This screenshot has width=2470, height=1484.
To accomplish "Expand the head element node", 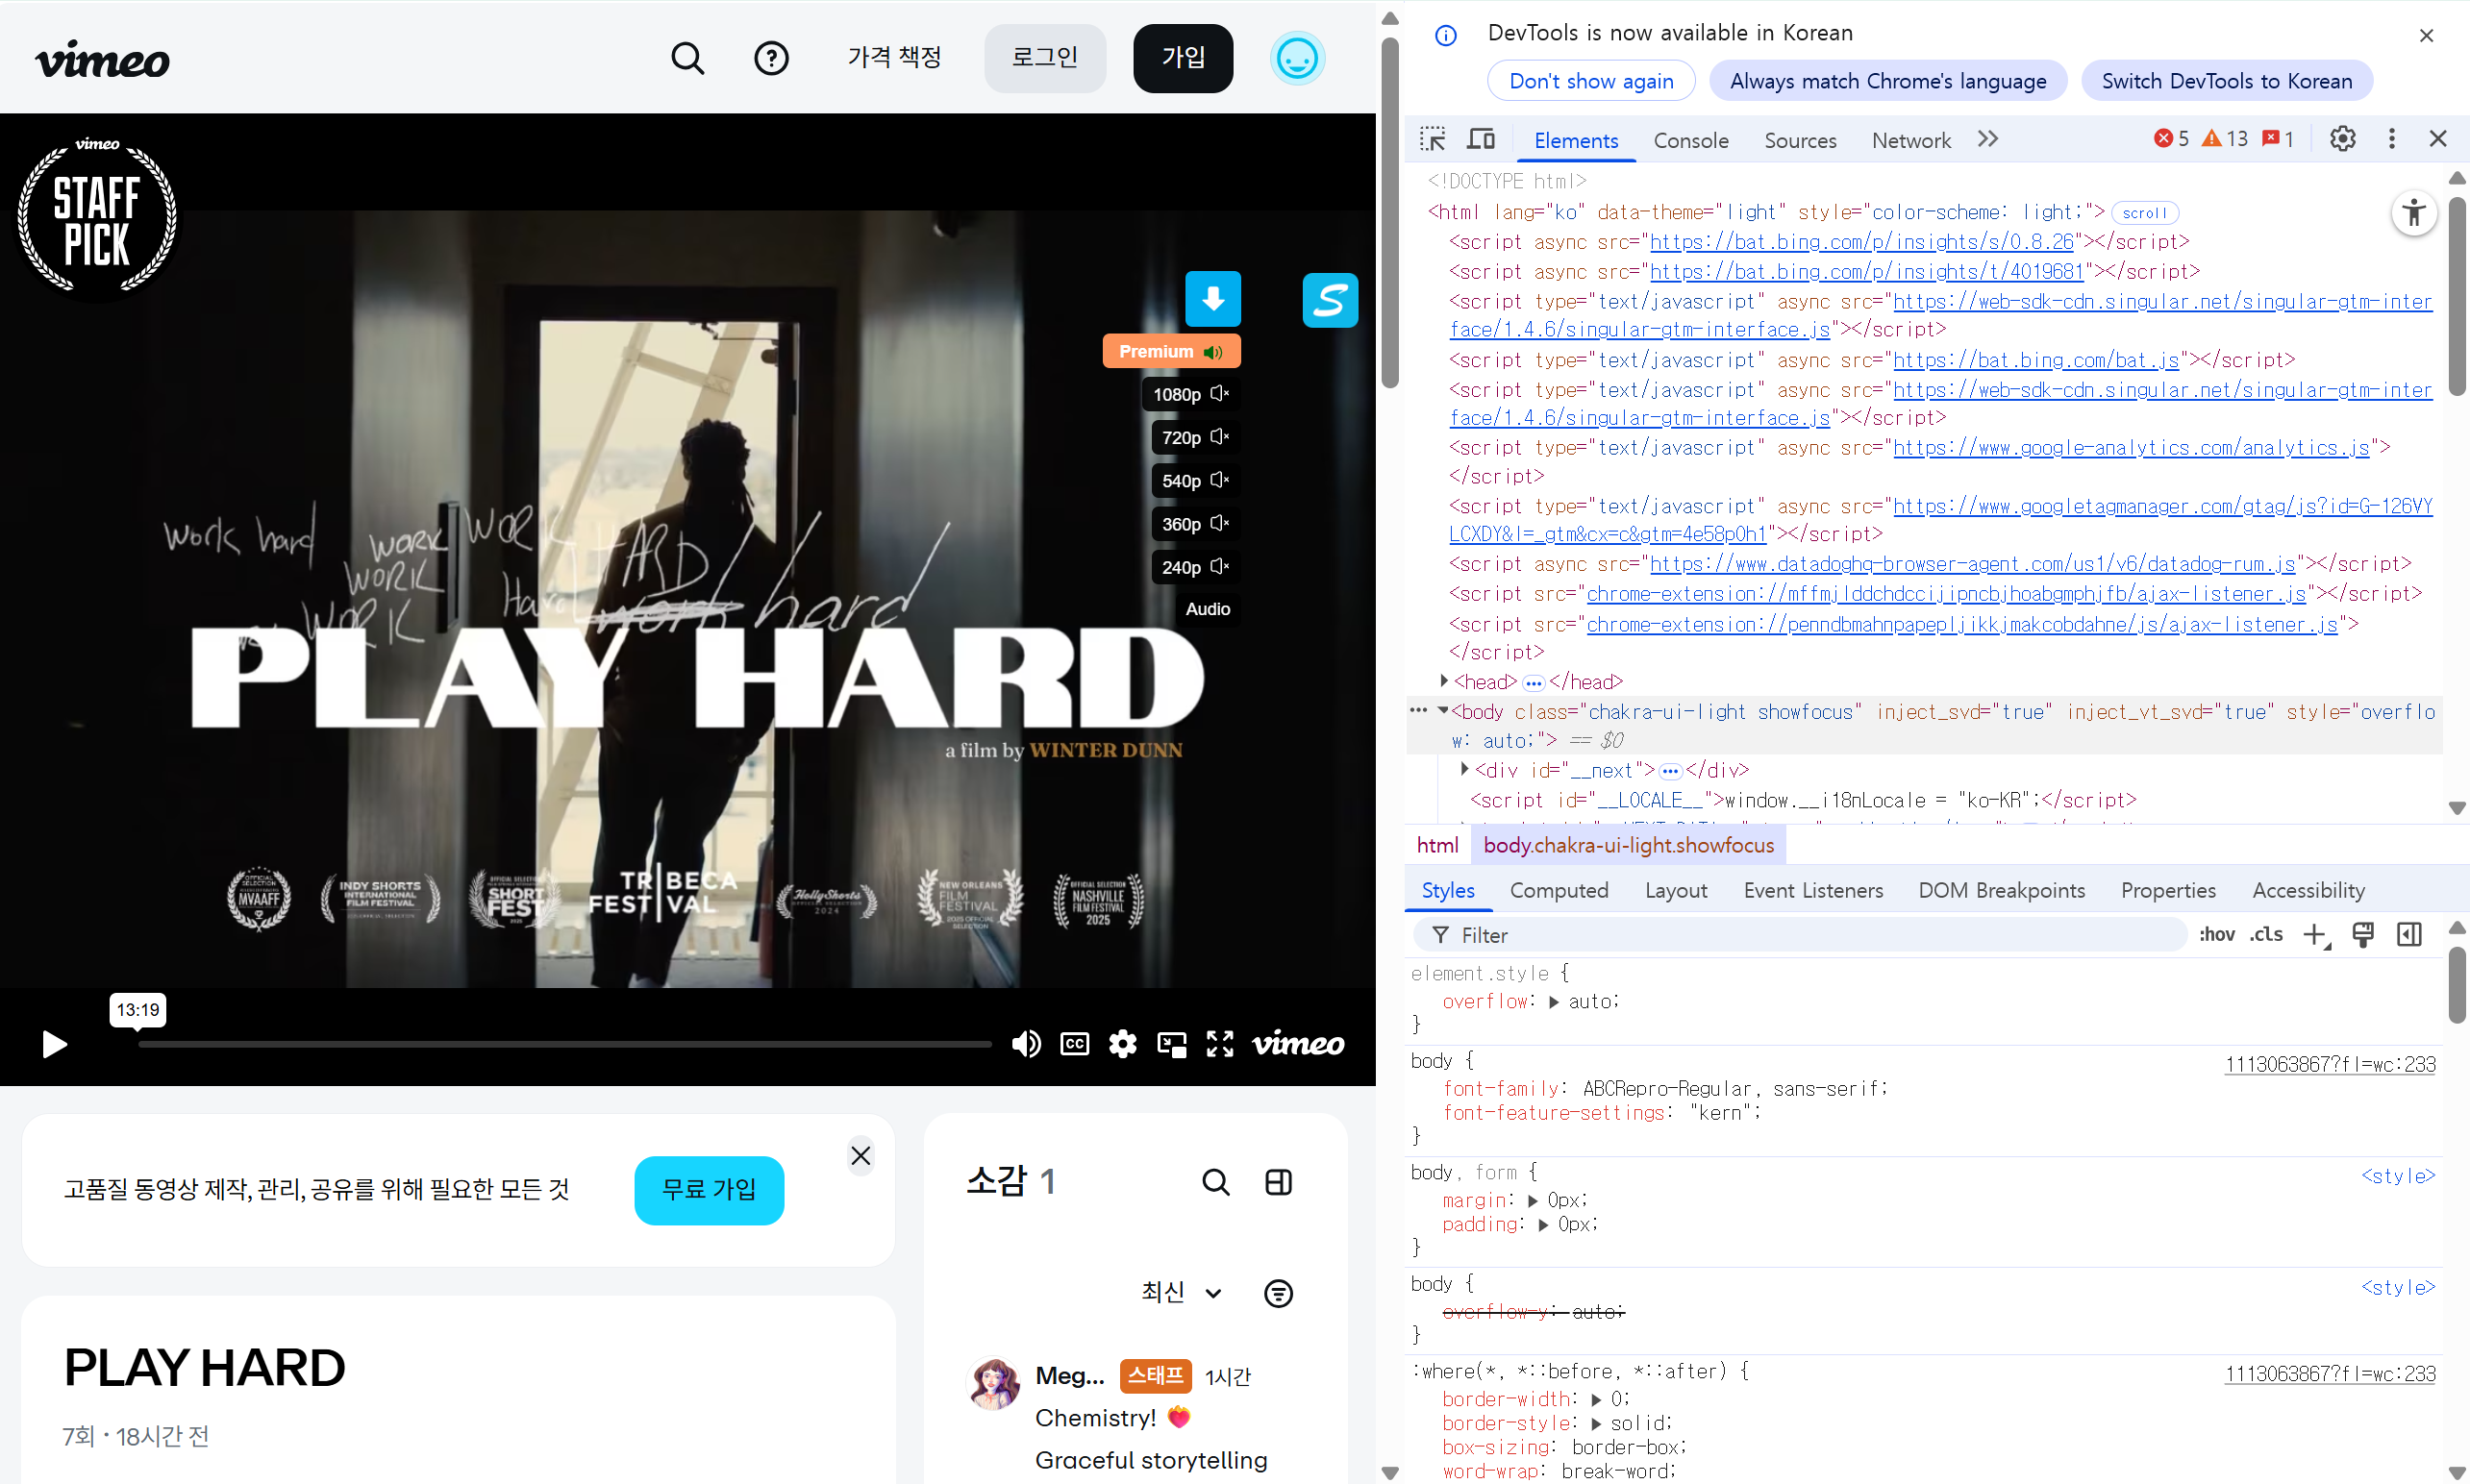I will (1443, 681).
